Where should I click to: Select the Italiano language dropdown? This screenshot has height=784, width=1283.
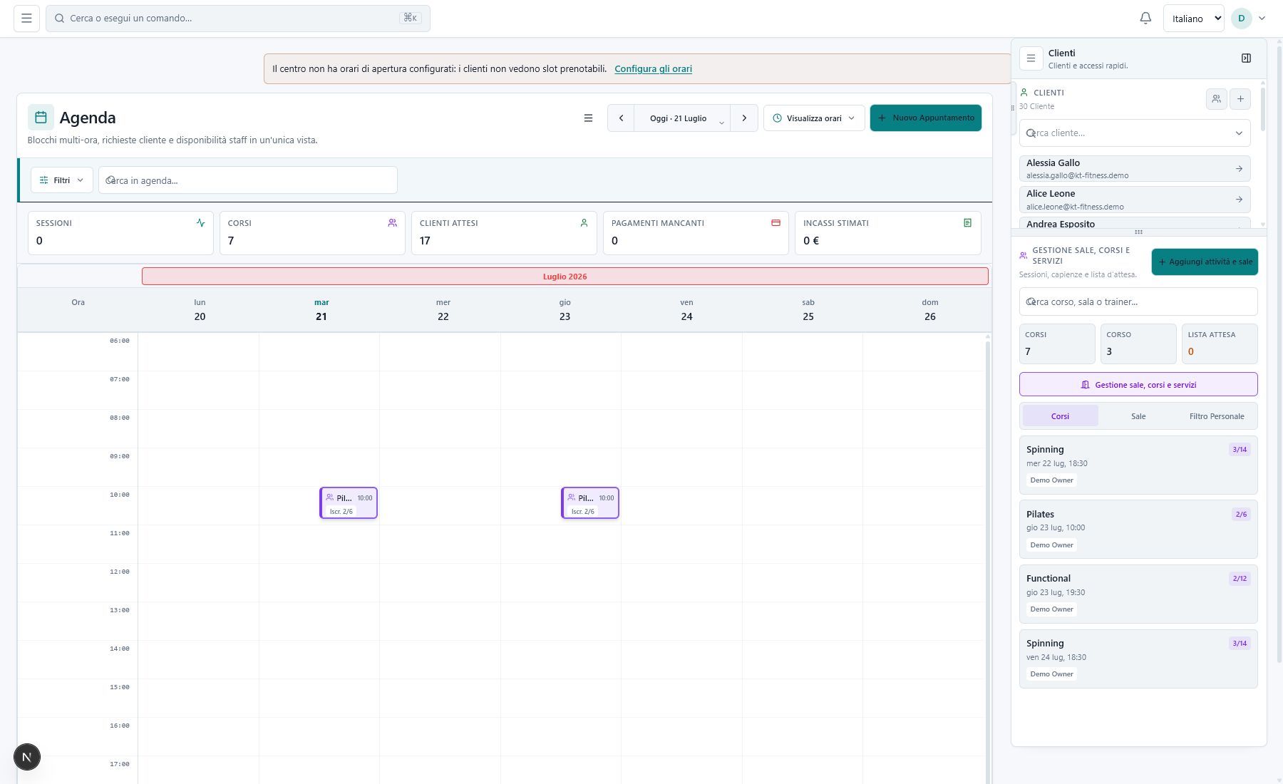1194,19
